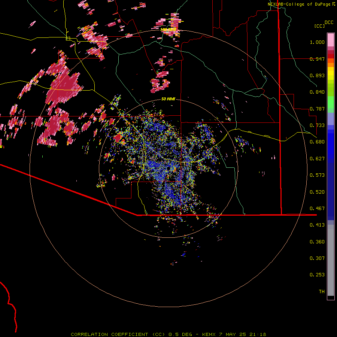Click the 0.627 scale value

317,159
